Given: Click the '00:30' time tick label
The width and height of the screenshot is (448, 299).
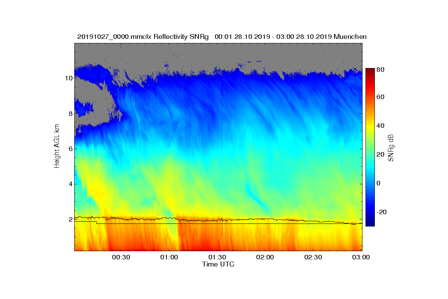Looking at the screenshot, I should click(x=121, y=258).
